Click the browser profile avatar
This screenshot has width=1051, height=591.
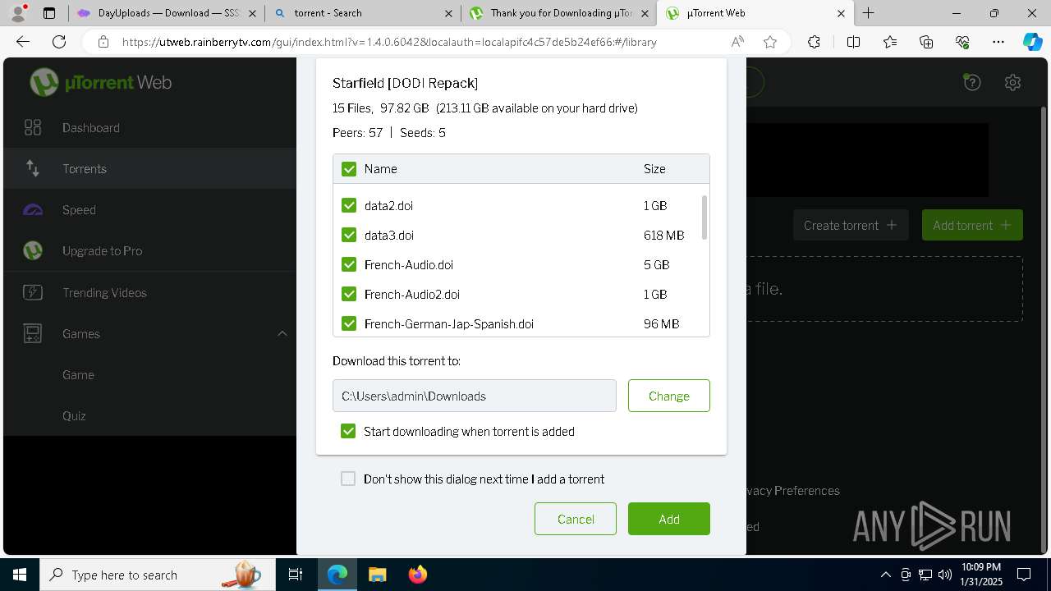18,13
